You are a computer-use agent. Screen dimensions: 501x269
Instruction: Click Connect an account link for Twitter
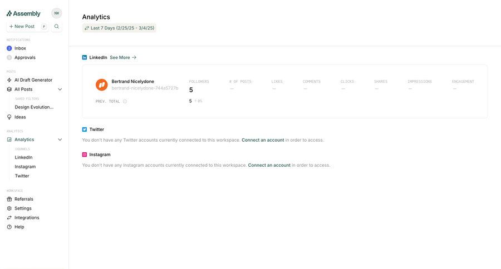coord(263,140)
